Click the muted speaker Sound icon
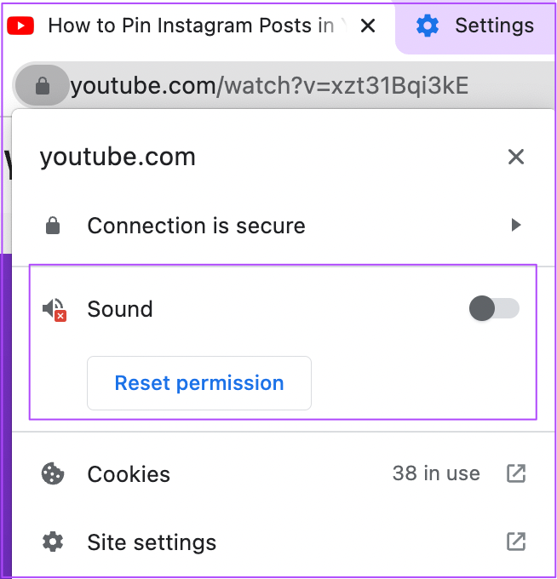 click(x=55, y=309)
